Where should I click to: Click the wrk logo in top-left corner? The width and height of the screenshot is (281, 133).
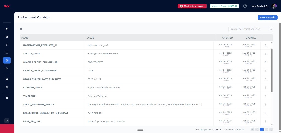(x=7, y=6)
